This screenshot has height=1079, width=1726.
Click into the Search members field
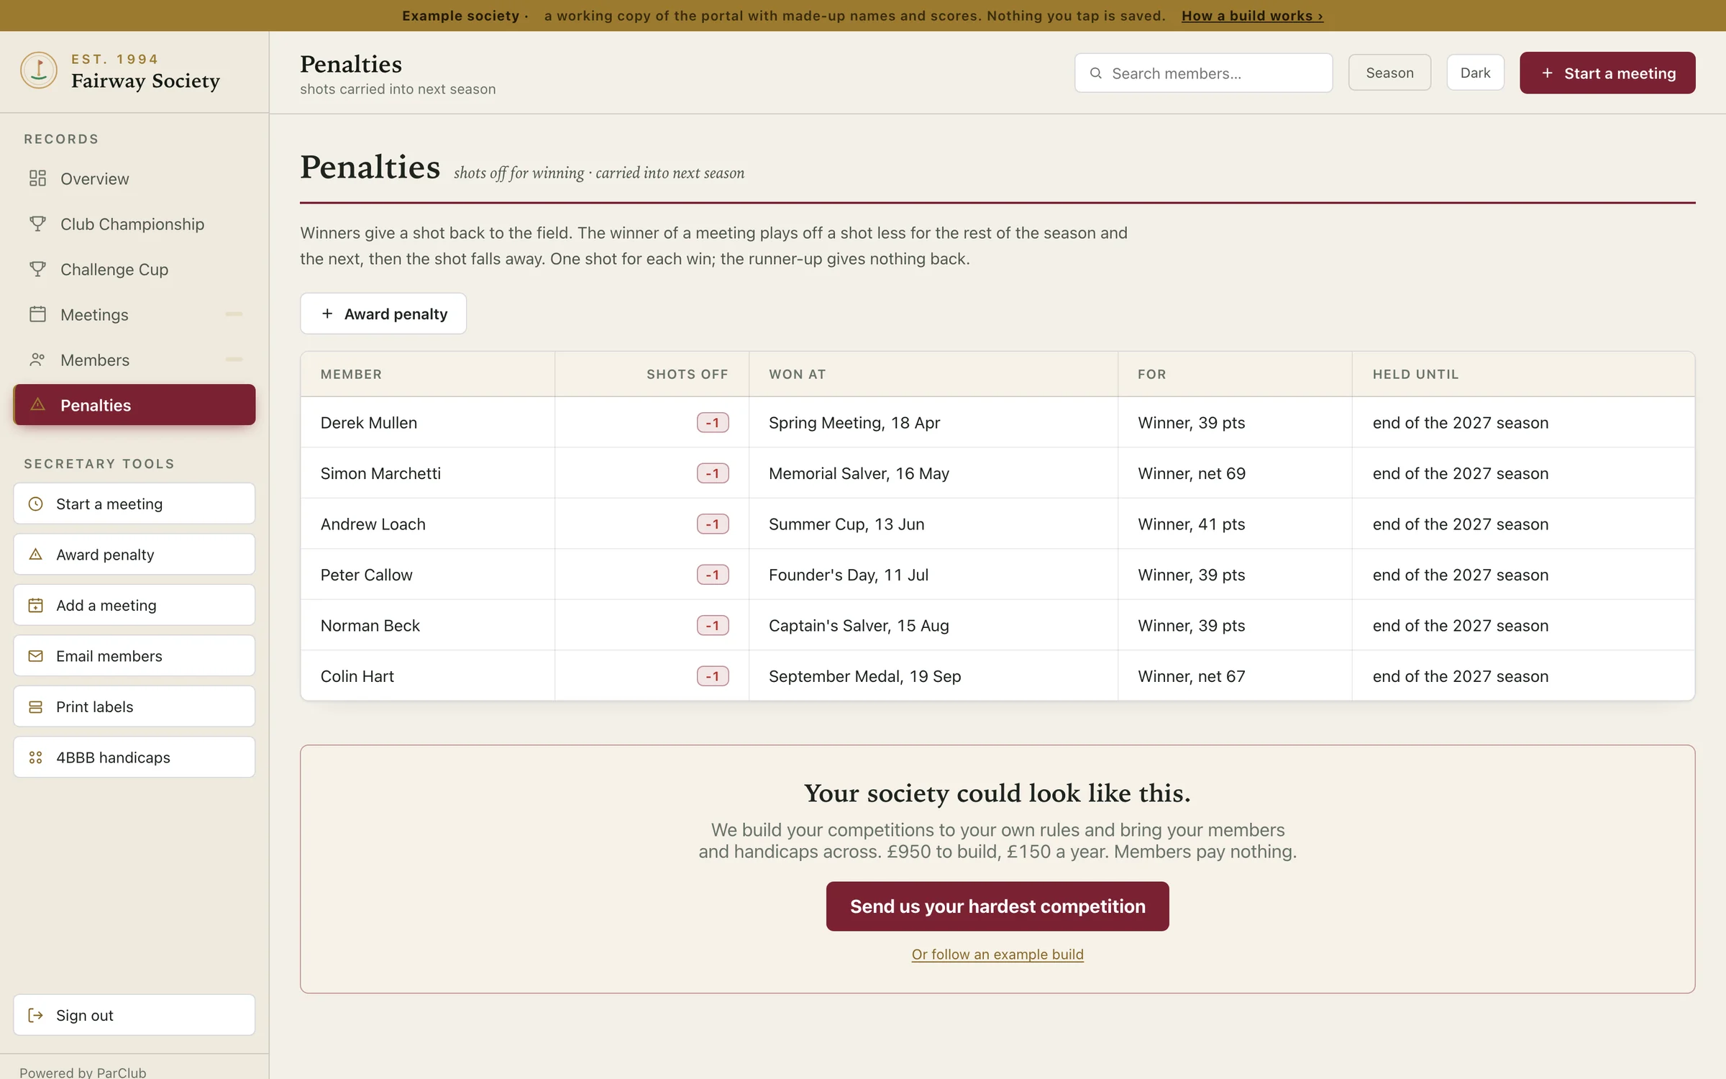pyautogui.click(x=1203, y=73)
